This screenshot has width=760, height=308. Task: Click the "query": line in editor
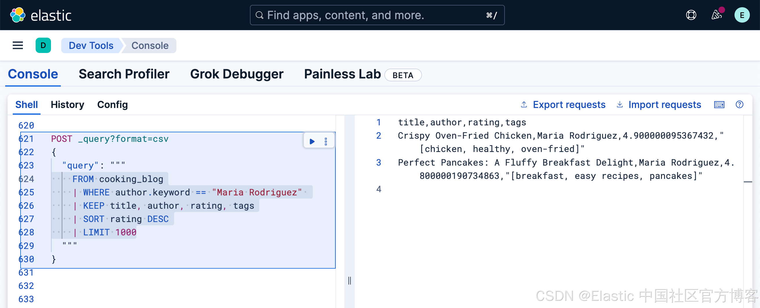pos(94,165)
